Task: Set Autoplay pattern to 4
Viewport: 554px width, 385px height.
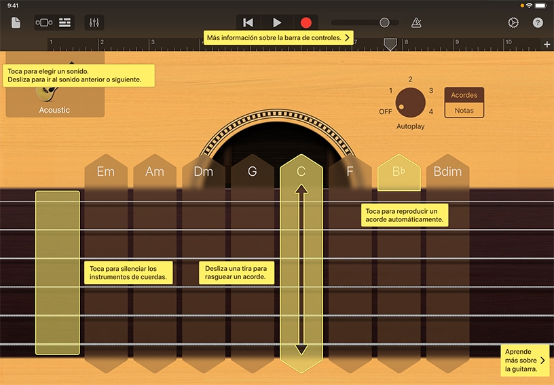Action: click(x=431, y=111)
